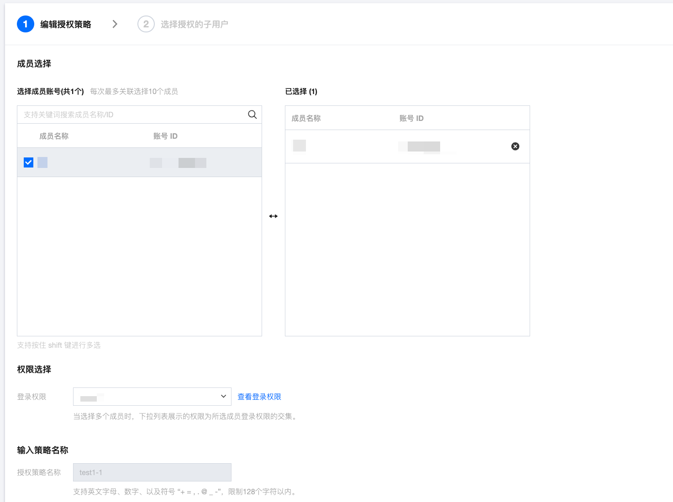
Task: Switch to the 选择授权的子用户 step
Action: tap(194, 24)
